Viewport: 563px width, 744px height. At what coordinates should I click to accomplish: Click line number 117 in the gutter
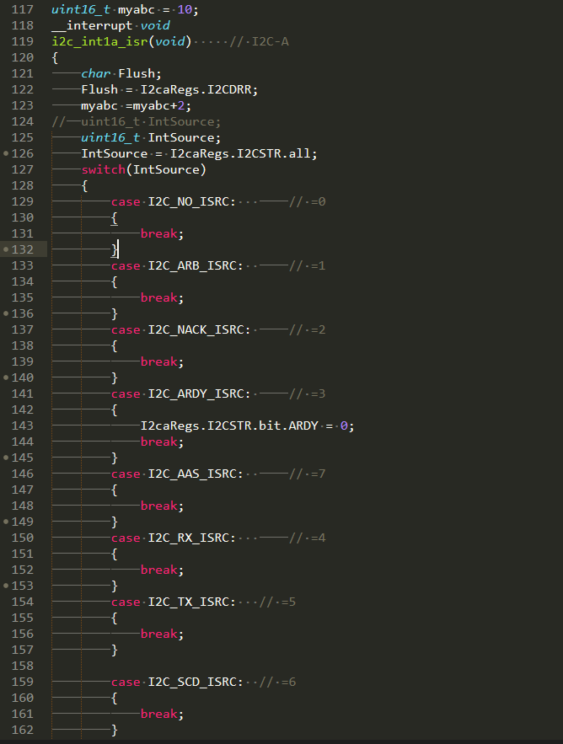point(24,9)
